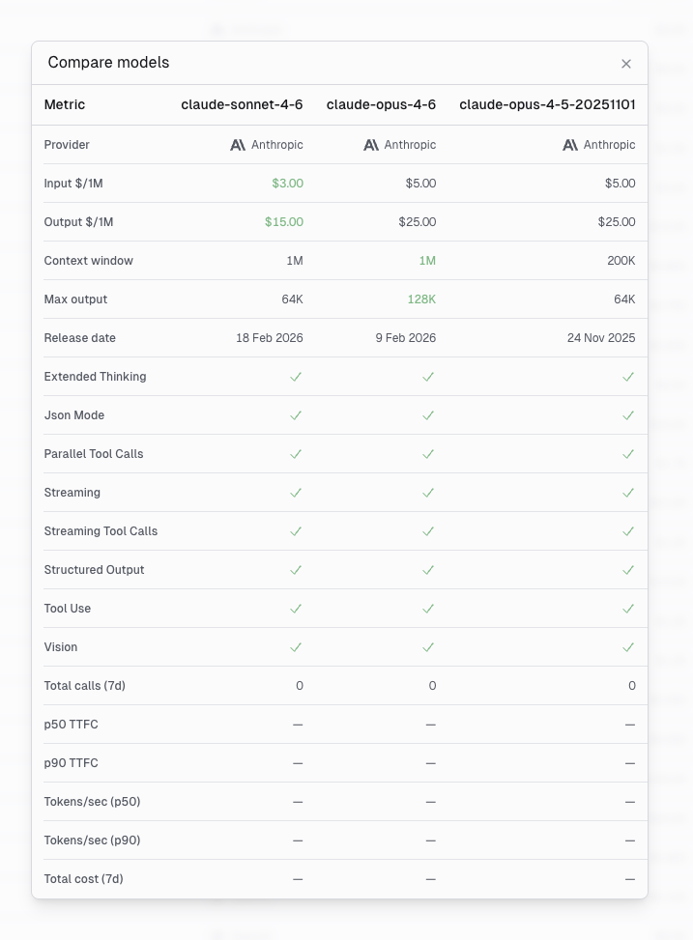Image resolution: width=693 pixels, height=940 pixels.
Task: Click the claude-sonnet-4-6 column header
Action: 242,105
